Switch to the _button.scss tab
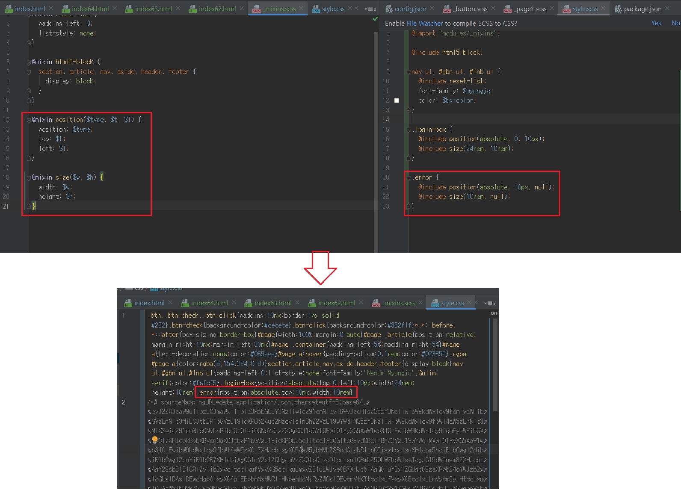The image size is (681, 490). tap(470, 9)
